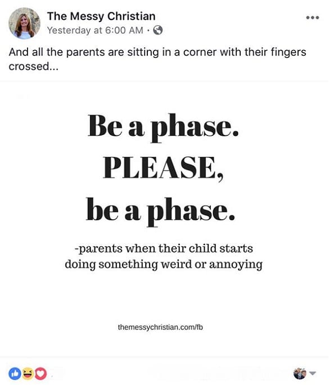Click the red heart Love reaction icon
This screenshot has height=385, width=329.
pos(40,373)
